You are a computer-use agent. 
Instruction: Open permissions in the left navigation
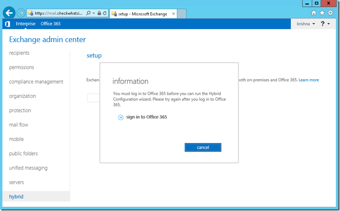[22, 67]
